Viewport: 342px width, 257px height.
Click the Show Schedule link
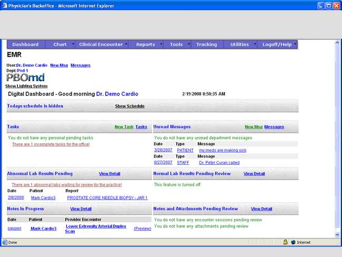coord(129,106)
